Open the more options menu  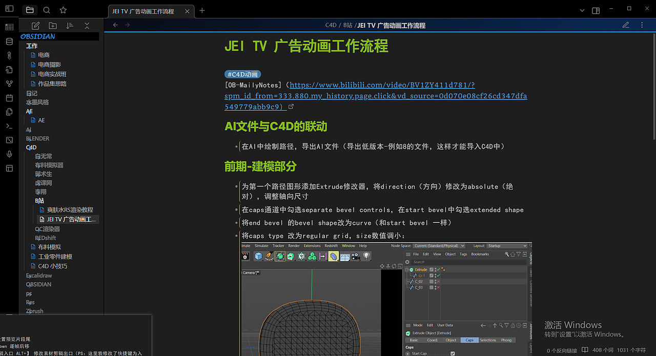pos(642,25)
